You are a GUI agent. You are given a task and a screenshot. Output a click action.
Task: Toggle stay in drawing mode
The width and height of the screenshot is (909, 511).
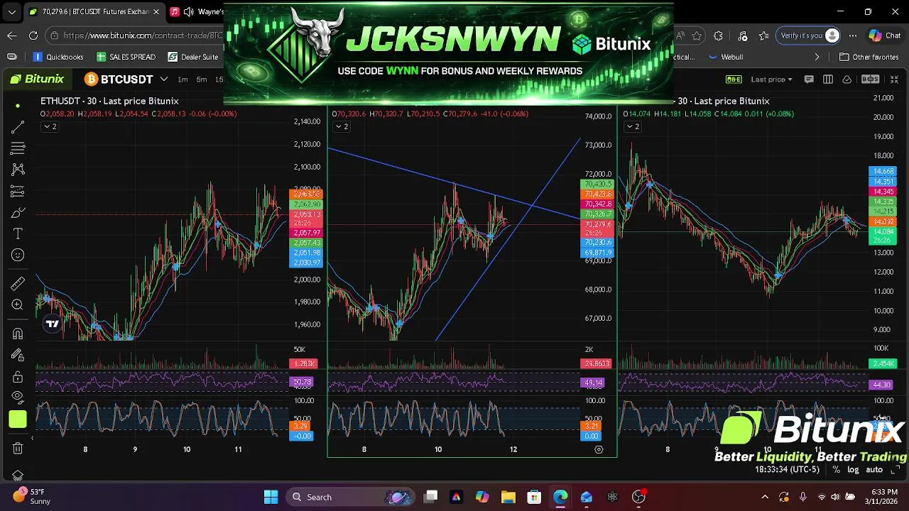[18, 355]
